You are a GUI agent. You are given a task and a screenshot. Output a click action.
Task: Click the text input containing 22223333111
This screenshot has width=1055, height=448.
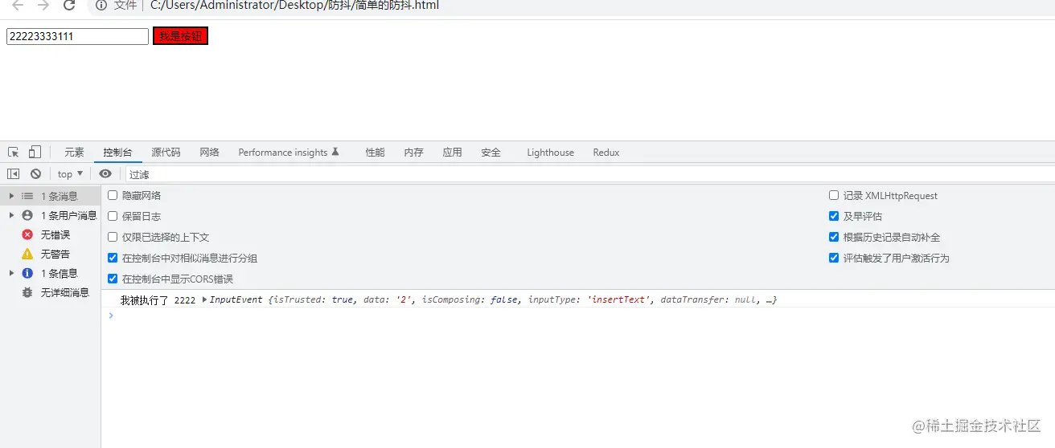coord(77,36)
